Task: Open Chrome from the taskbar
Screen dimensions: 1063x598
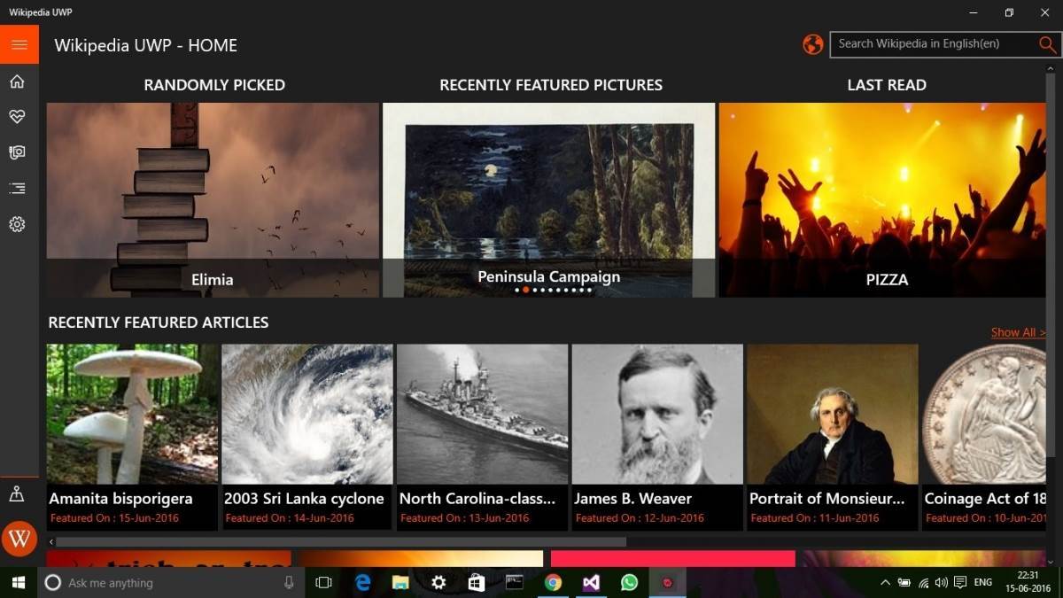Action: point(554,583)
